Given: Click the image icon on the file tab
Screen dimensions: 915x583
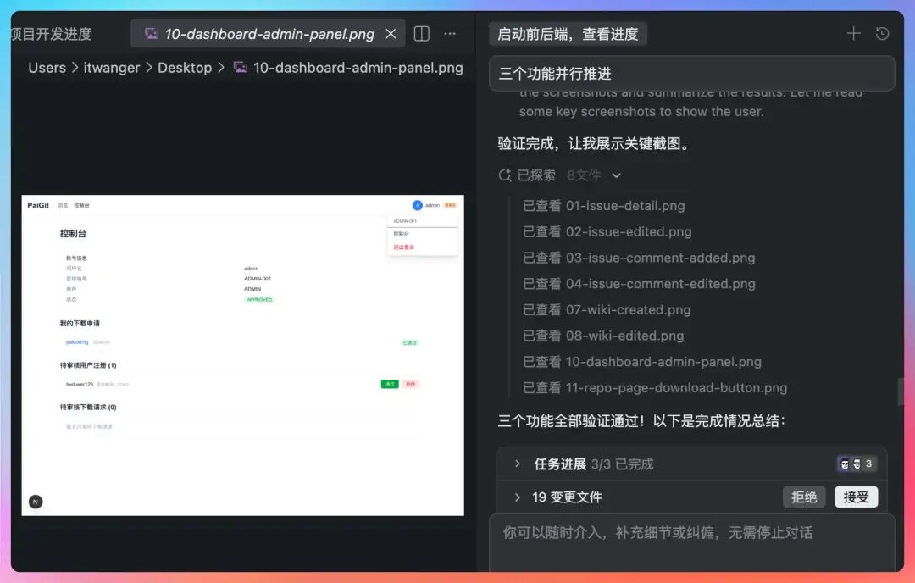Looking at the screenshot, I should click(x=151, y=34).
